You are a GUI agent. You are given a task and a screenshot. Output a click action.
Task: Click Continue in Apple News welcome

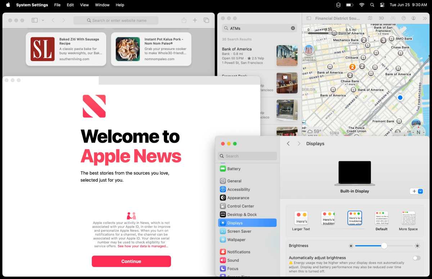click(131, 261)
